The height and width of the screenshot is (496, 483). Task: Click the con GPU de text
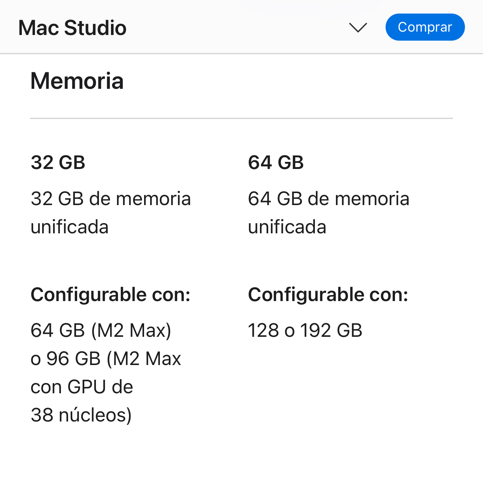coord(82,387)
